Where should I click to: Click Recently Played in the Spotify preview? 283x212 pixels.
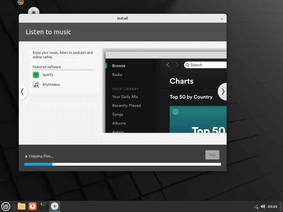point(126,106)
